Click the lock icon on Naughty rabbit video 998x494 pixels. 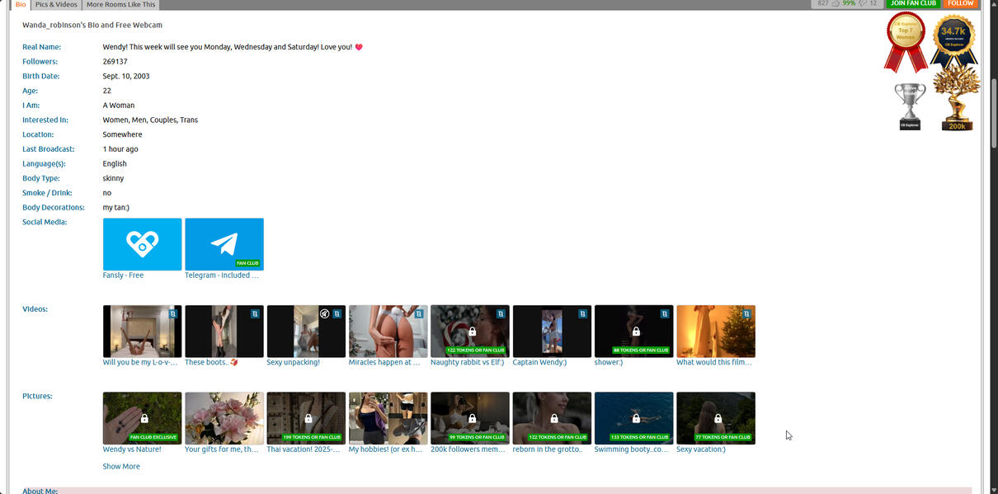(x=472, y=332)
